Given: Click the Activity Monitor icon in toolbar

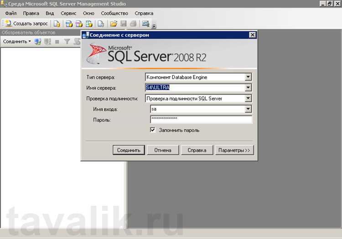Looking at the screenshot, I should pos(145,24).
